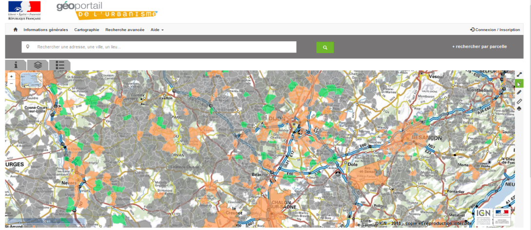Zoom in with the plus button
This screenshot has width=531, height=230.
click(x=11, y=76)
